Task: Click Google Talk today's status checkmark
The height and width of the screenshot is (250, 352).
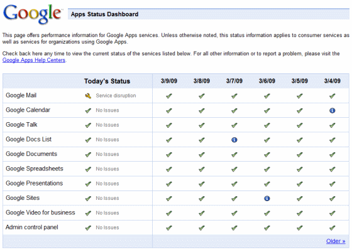Action: pyautogui.click(x=88, y=125)
